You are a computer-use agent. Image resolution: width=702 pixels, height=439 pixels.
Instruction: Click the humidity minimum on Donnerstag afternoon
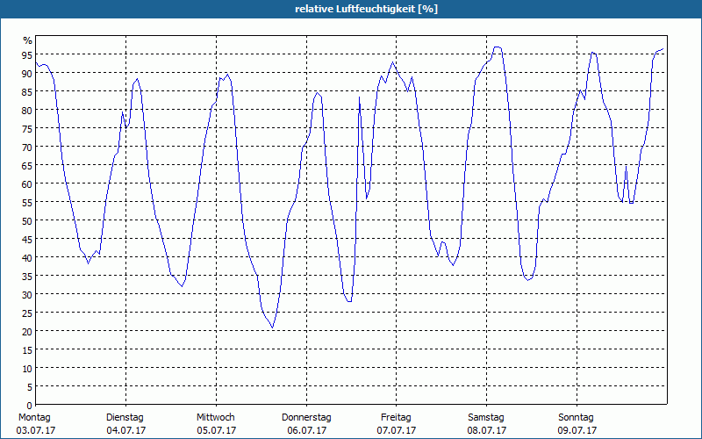coord(349,301)
